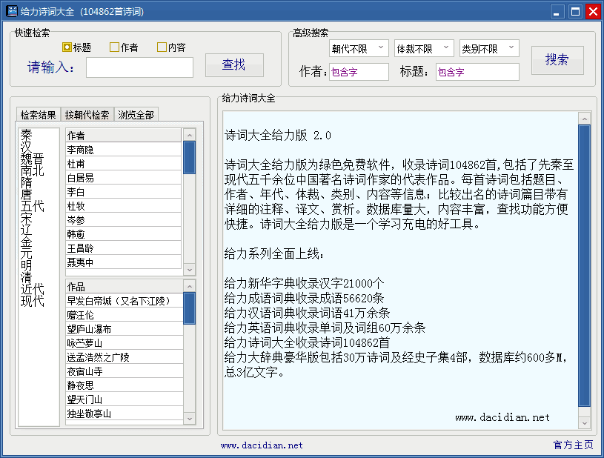Select the 标题 search option
604x458 pixels.
(67, 47)
